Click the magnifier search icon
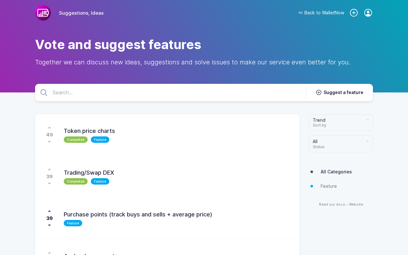 pyautogui.click(x=44, y=93)
